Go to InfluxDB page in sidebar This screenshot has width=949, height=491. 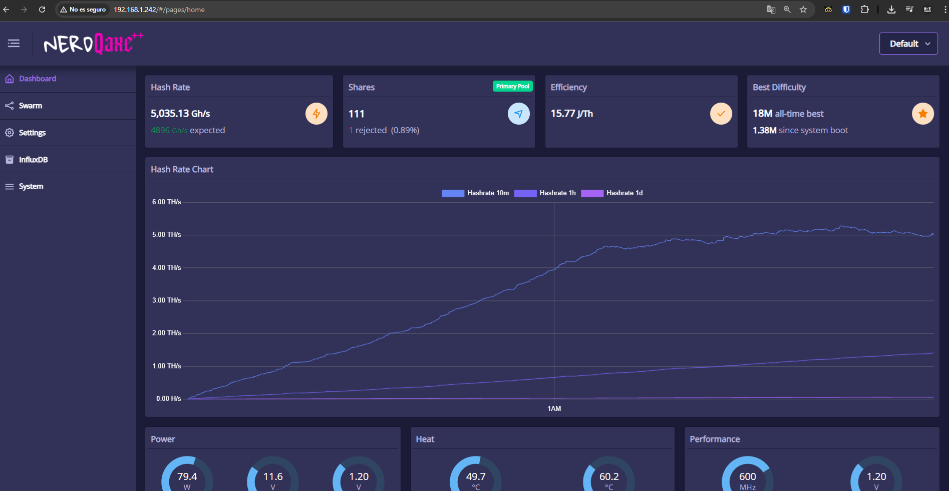pyautogui.click(x=33, y=160)
